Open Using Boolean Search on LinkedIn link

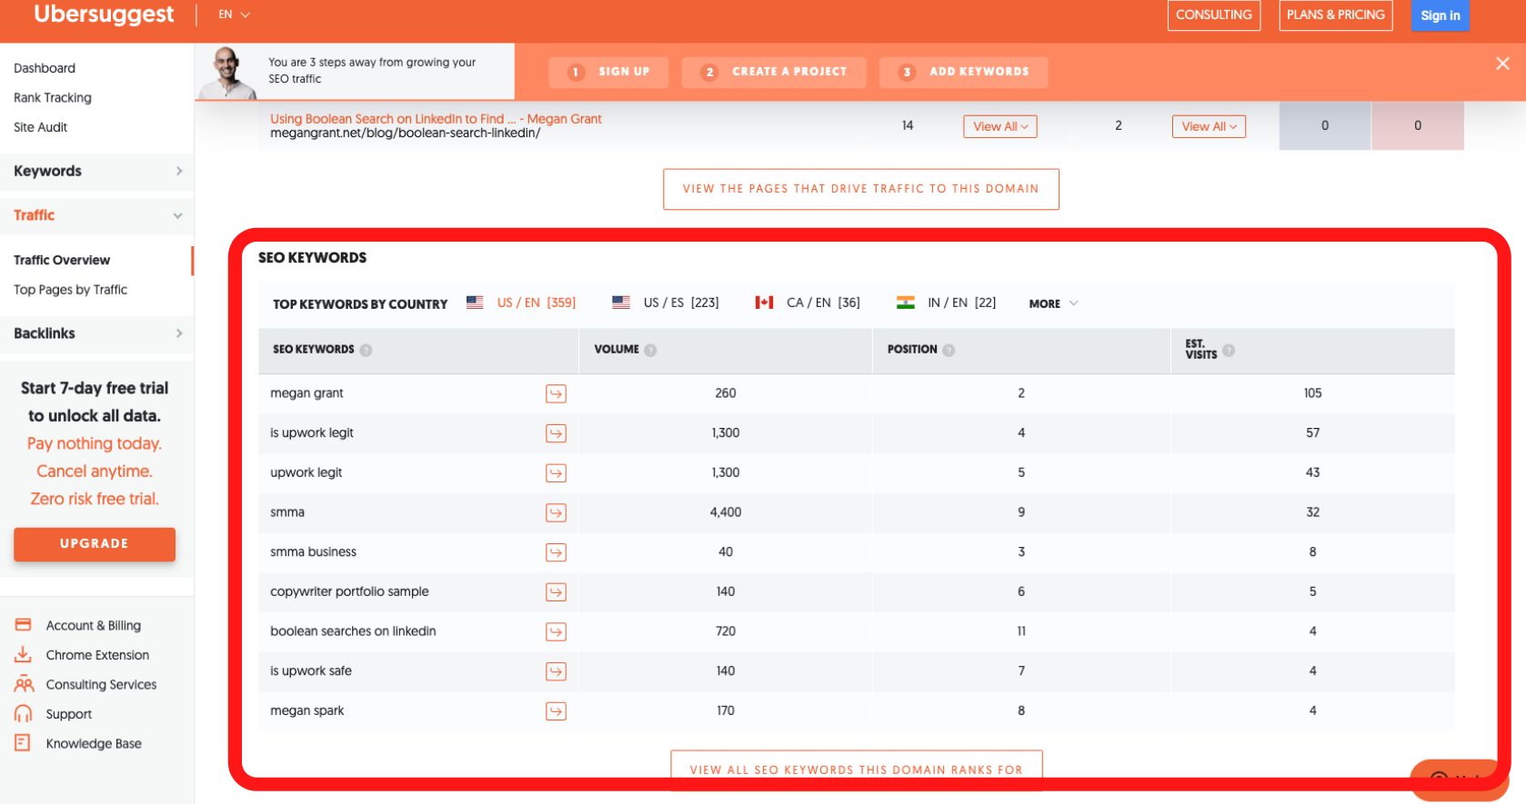tap(436, 119)
